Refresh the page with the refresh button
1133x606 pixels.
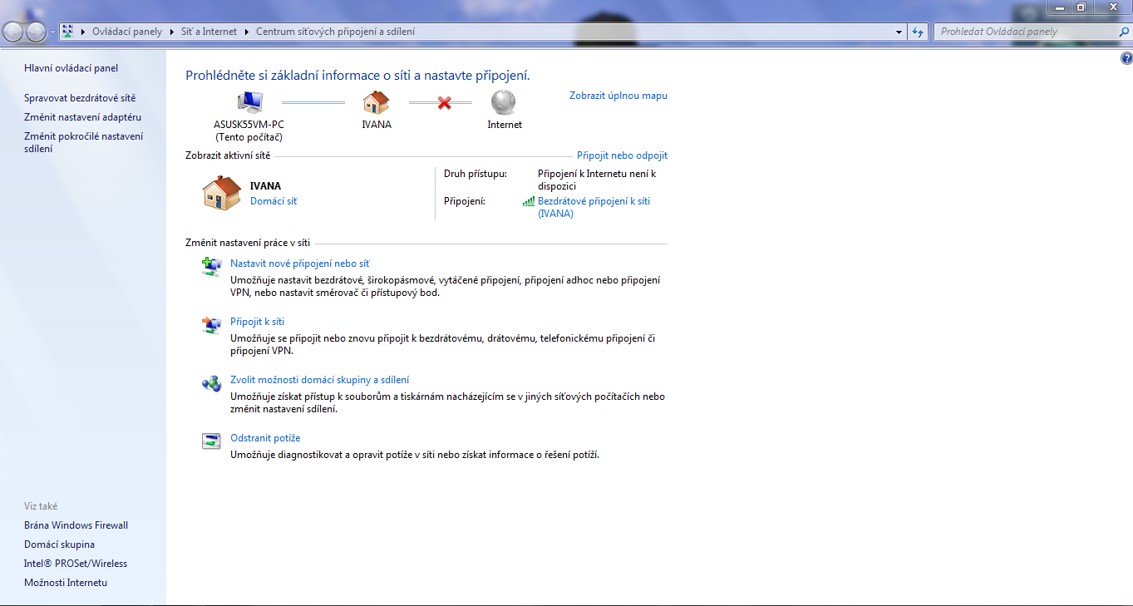click(918, 32)
